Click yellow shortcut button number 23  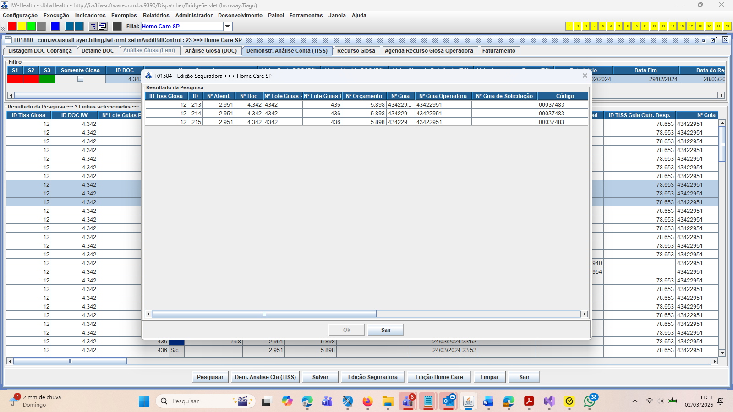[x=727, y=27]
